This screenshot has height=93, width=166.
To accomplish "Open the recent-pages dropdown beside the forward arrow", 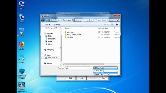I will click(49, 20).
